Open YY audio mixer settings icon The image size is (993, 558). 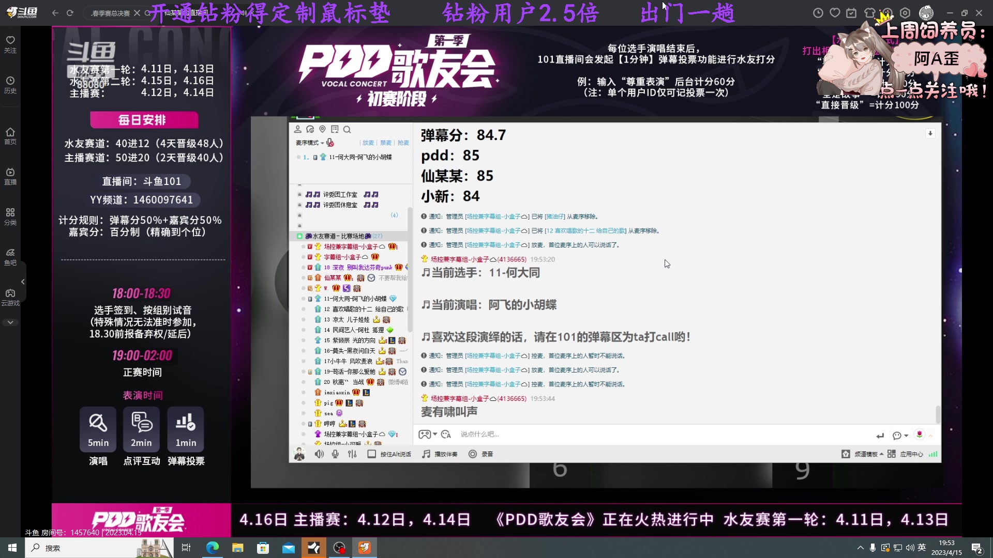tap(352, 454)
